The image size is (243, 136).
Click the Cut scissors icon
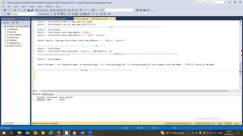click(x=69, y=10)
